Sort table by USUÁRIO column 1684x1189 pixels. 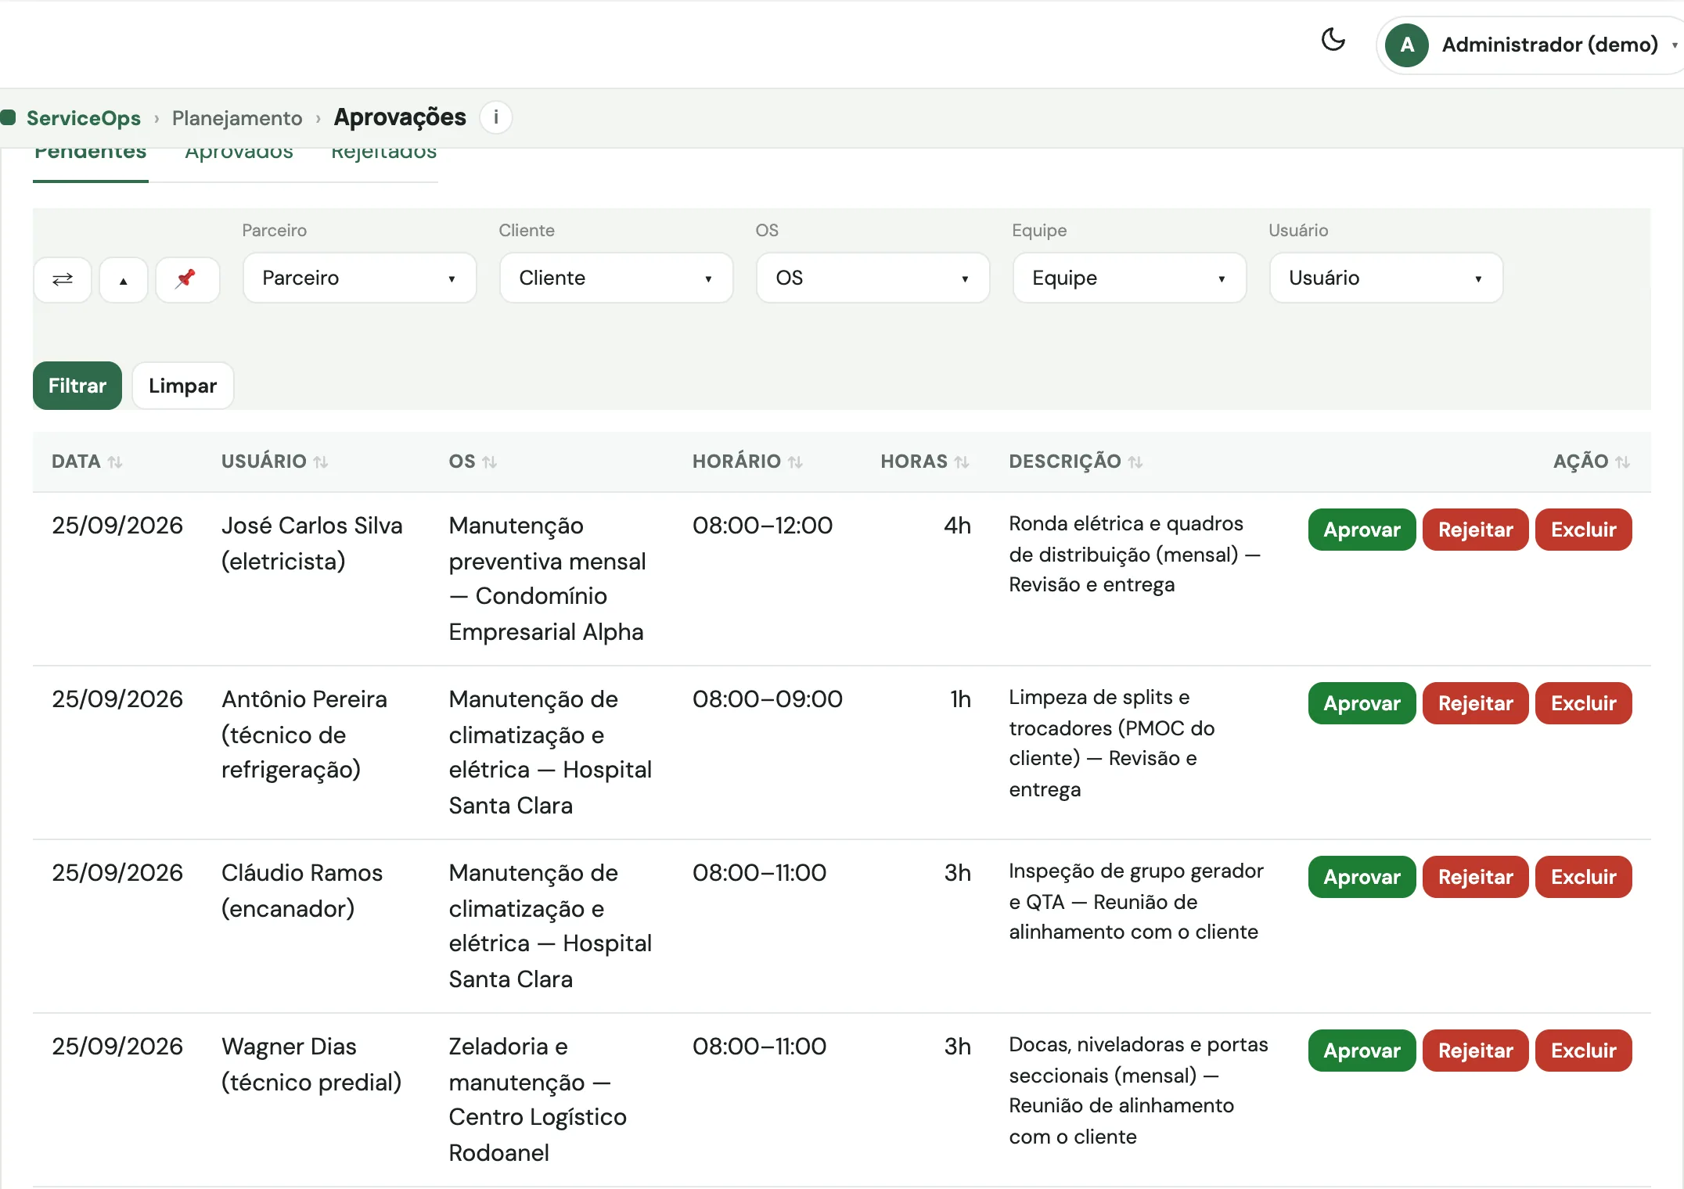(x=275, y=462)
